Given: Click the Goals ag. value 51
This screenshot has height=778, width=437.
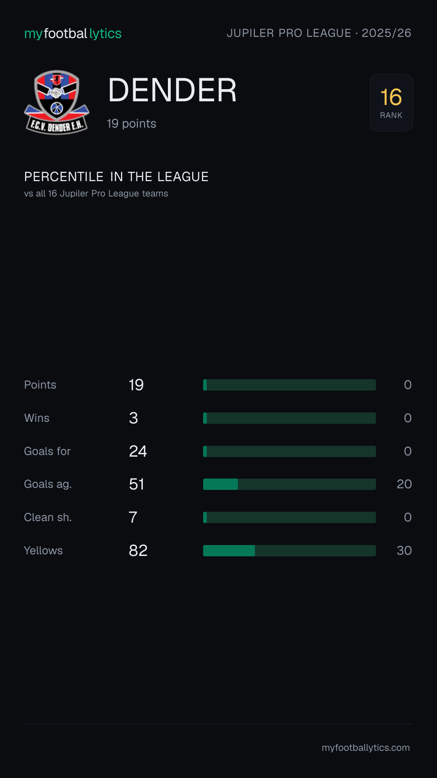Looking at the screenshot, I should tap(137, 484).
